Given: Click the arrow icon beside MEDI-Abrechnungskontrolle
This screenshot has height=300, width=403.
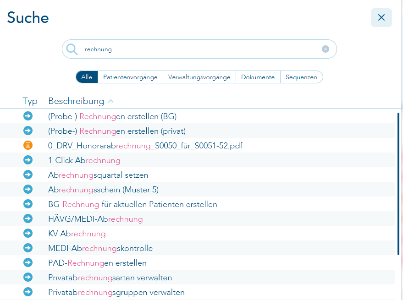Looking at the screenshot, I should pos(28,248).
